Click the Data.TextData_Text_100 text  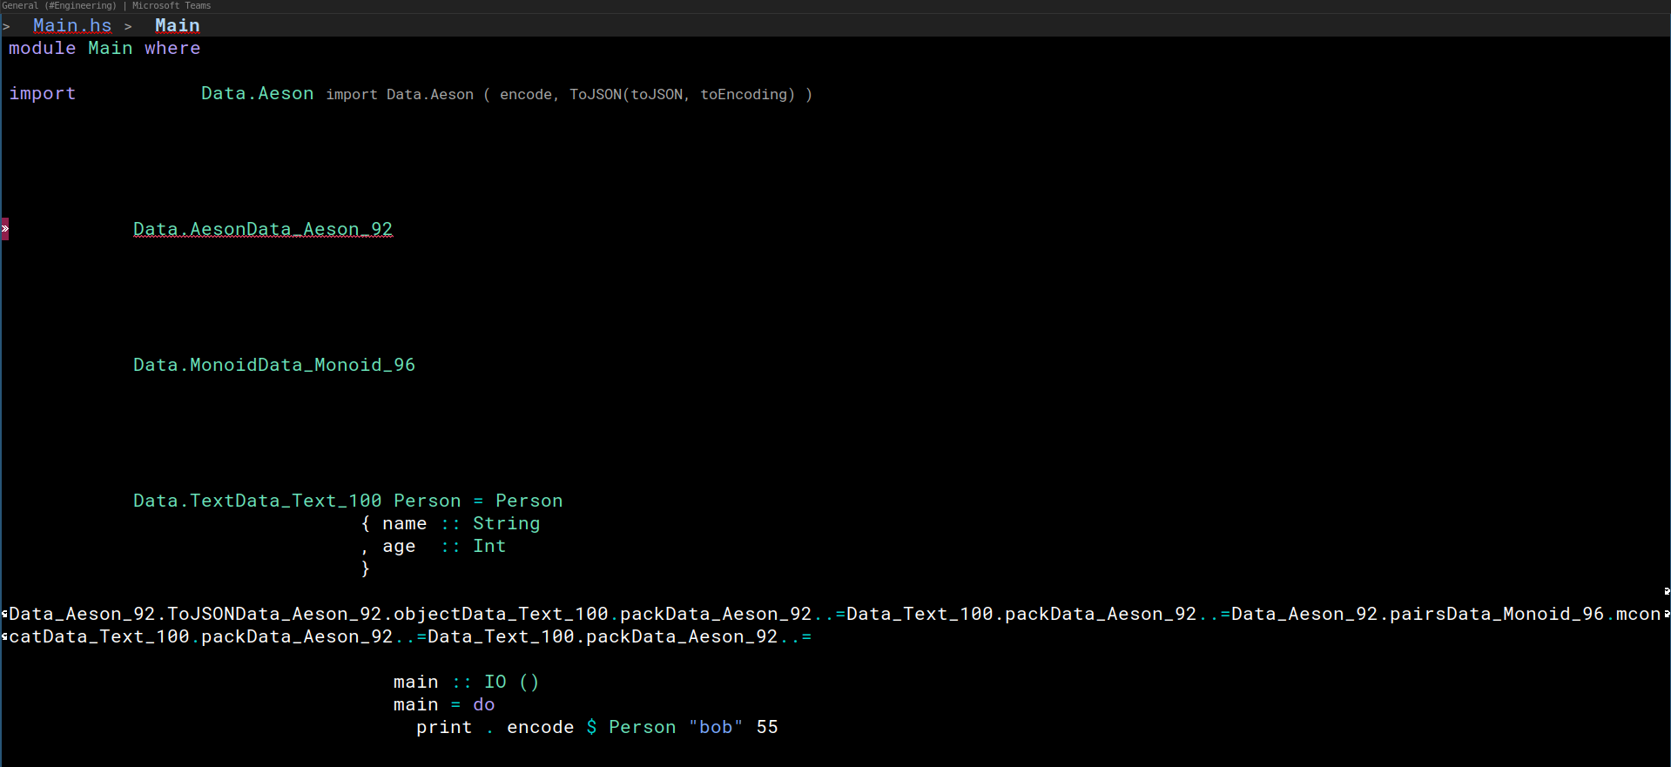tap(258, 501)
